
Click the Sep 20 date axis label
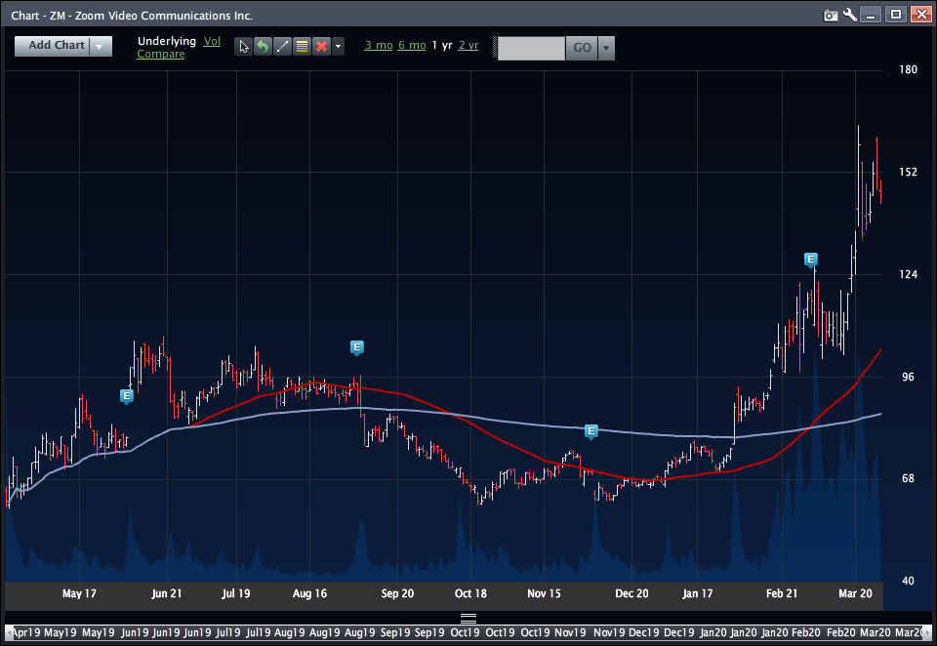coord(397,593)
